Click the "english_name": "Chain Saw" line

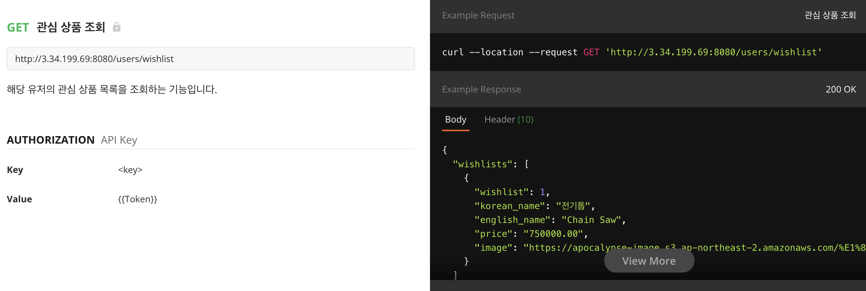click(x=550, y=220)
